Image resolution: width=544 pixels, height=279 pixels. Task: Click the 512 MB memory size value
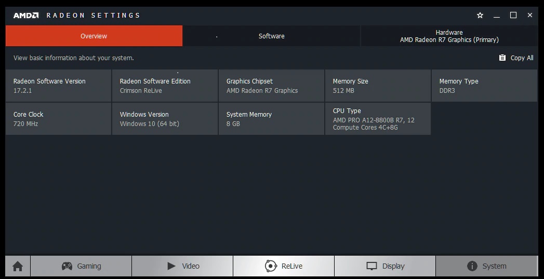pyautogui.click(x=343, y=91)
